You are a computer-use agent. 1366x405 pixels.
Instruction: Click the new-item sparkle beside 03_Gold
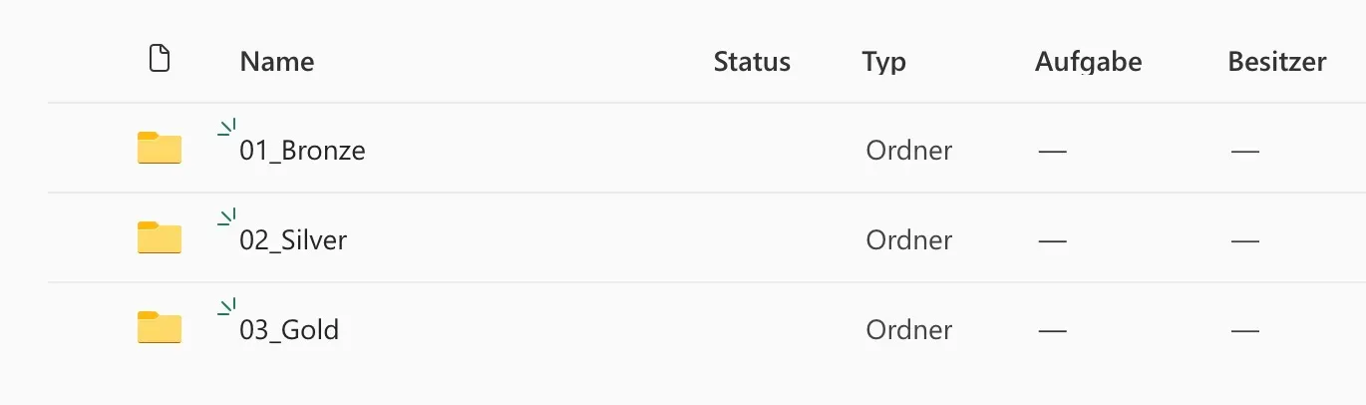pos(227,306)
